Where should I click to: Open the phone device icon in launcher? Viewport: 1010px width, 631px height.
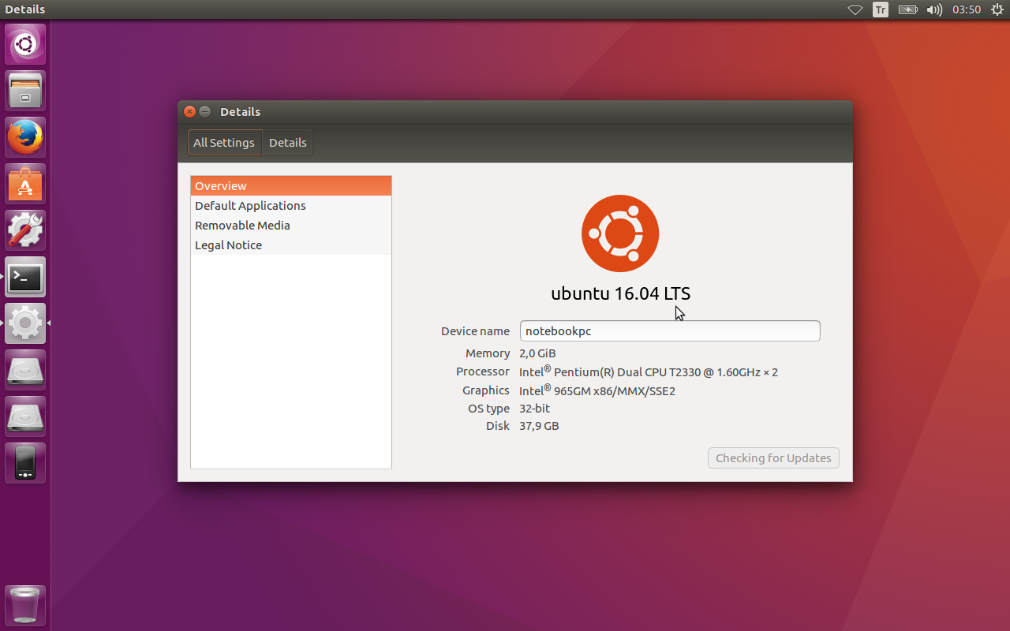[x=25, y=463]
